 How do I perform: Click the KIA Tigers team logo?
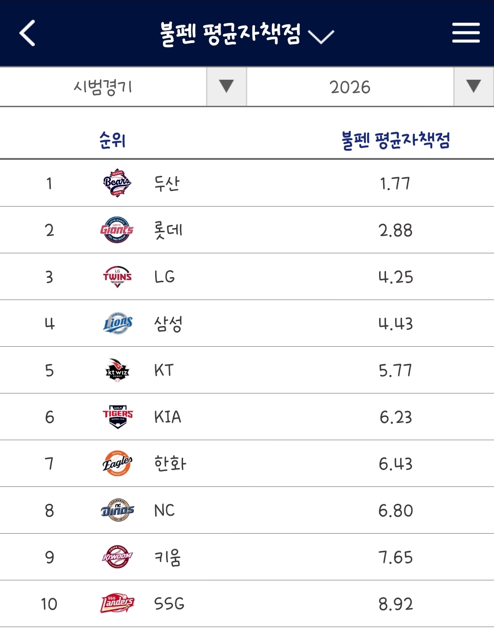click(118, 417)
